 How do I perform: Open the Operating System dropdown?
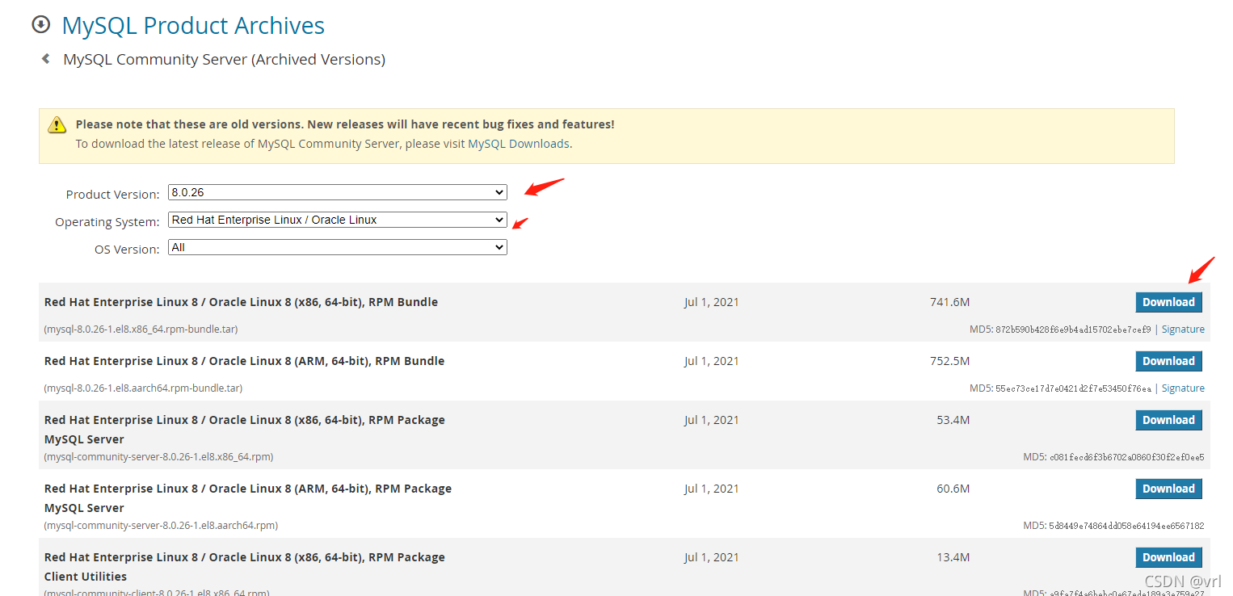click(338, 220)
